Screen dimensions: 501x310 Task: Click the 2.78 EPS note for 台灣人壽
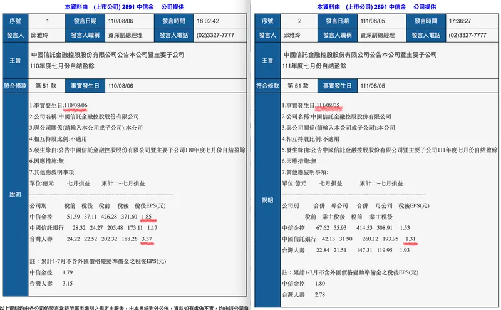(x=320, y=295)
